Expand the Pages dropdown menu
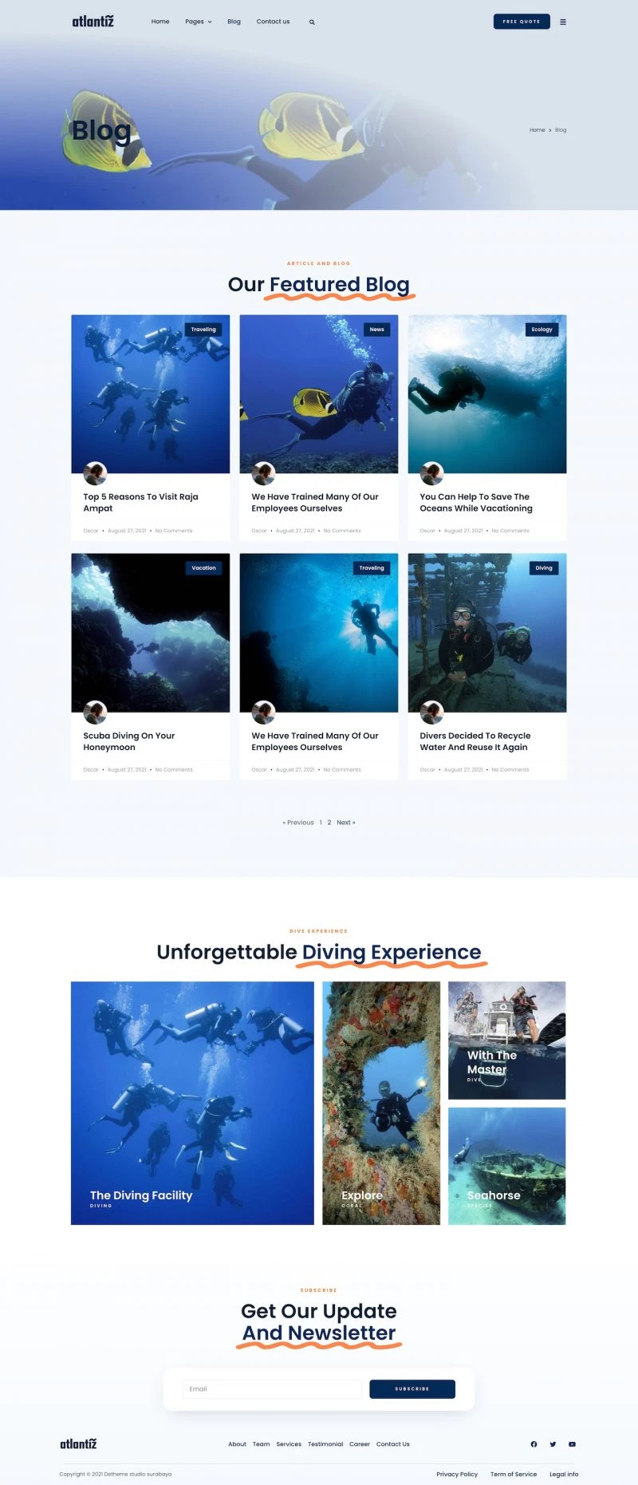The image size is (638, 1485). pyautogui.click(x=199, y=22)
